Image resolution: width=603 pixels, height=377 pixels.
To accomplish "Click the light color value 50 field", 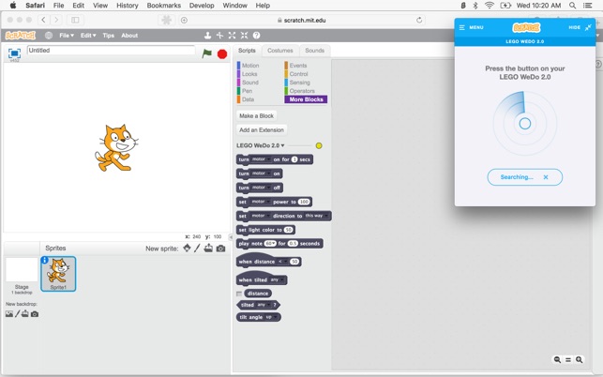I will point(289,230).
